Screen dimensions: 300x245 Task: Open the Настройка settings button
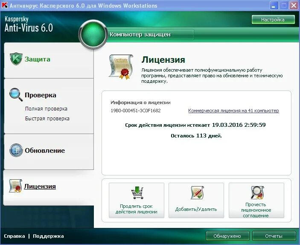point(273,20)
